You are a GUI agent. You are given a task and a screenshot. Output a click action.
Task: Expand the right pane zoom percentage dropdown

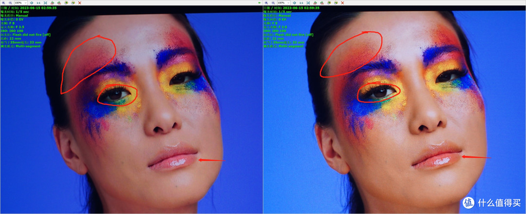[284, 3]
